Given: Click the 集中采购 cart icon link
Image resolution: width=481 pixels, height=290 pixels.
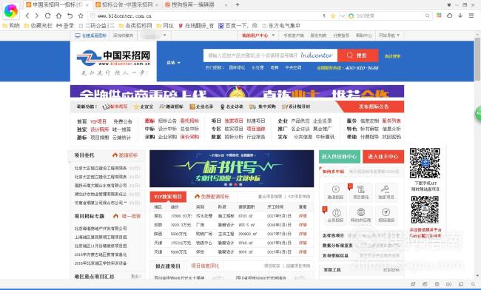Looking at the screenshot, I should click(x=262, y=107).
